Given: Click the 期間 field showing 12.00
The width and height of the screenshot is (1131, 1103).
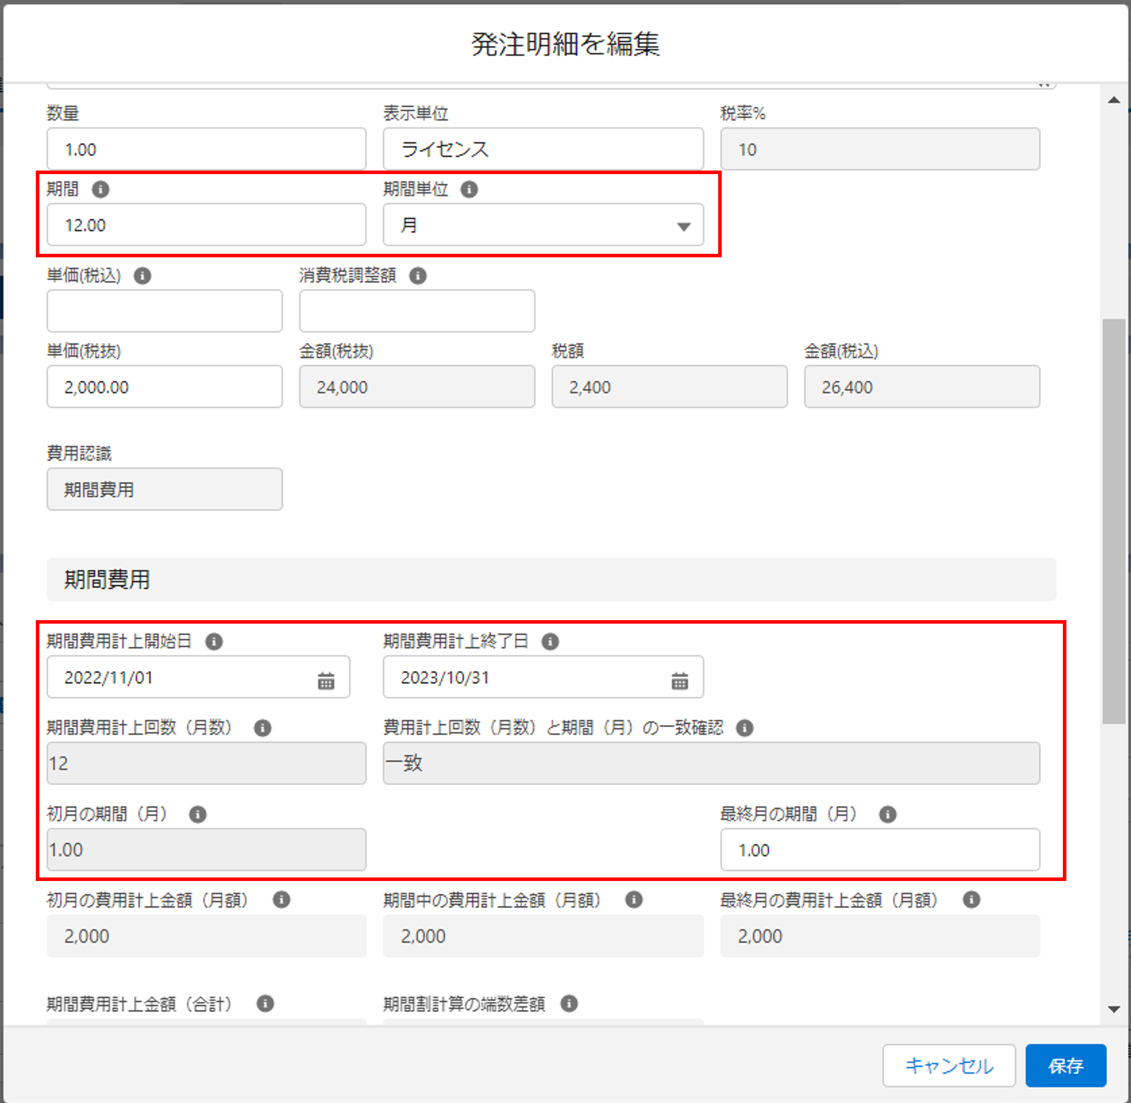Looking at the screenshot, I should (x=206, y=226).
